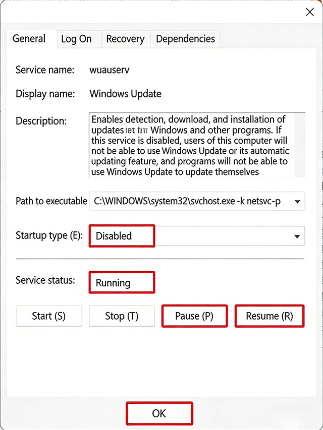Viewport: 323px width, 430px height.
Task: Switch to the Recovery tab
Action: (x=125, y=39)
